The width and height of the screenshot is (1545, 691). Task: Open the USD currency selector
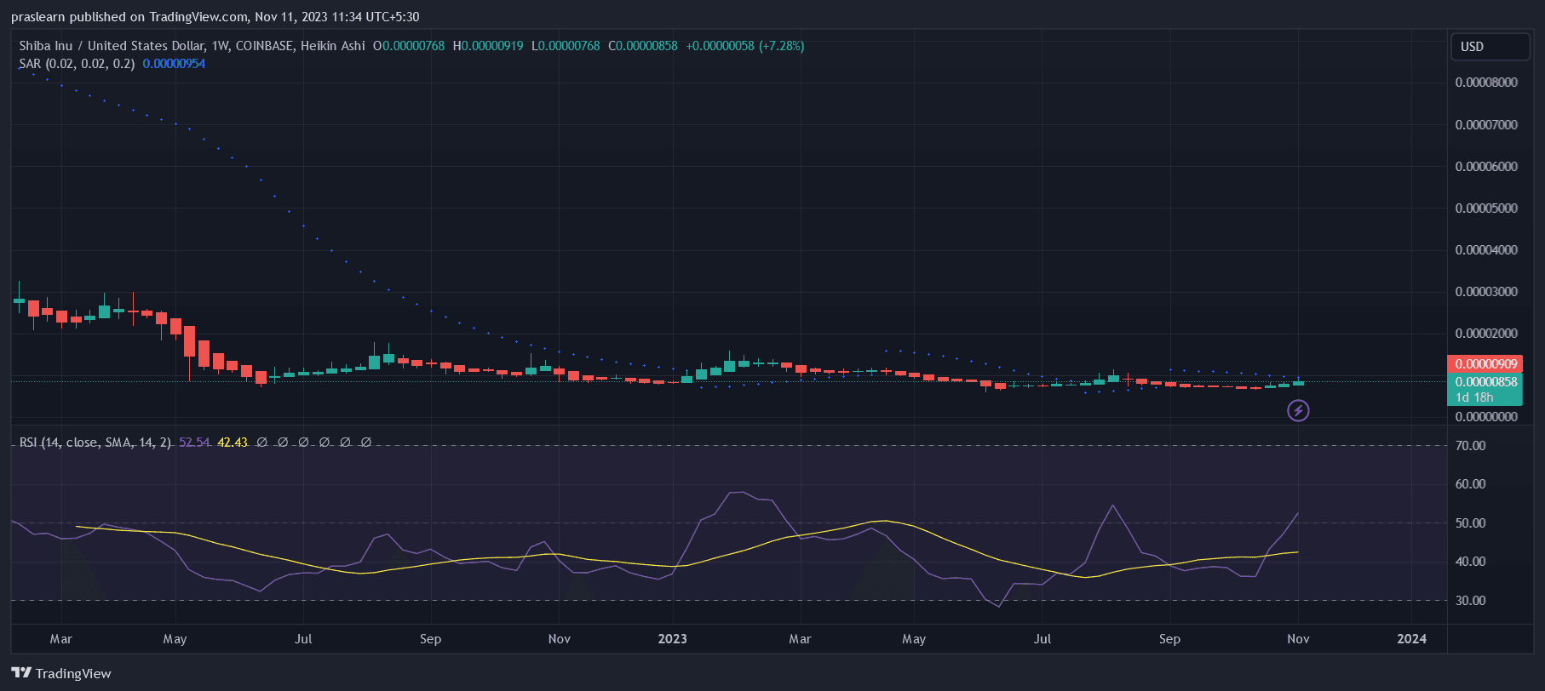pyautogui.click(x=1490, y=47)
